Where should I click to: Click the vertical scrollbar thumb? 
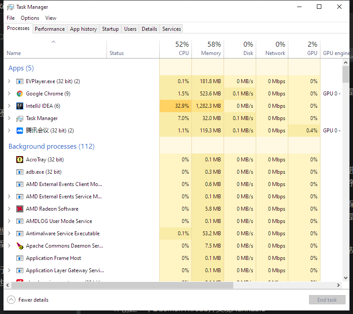[346, 74]
